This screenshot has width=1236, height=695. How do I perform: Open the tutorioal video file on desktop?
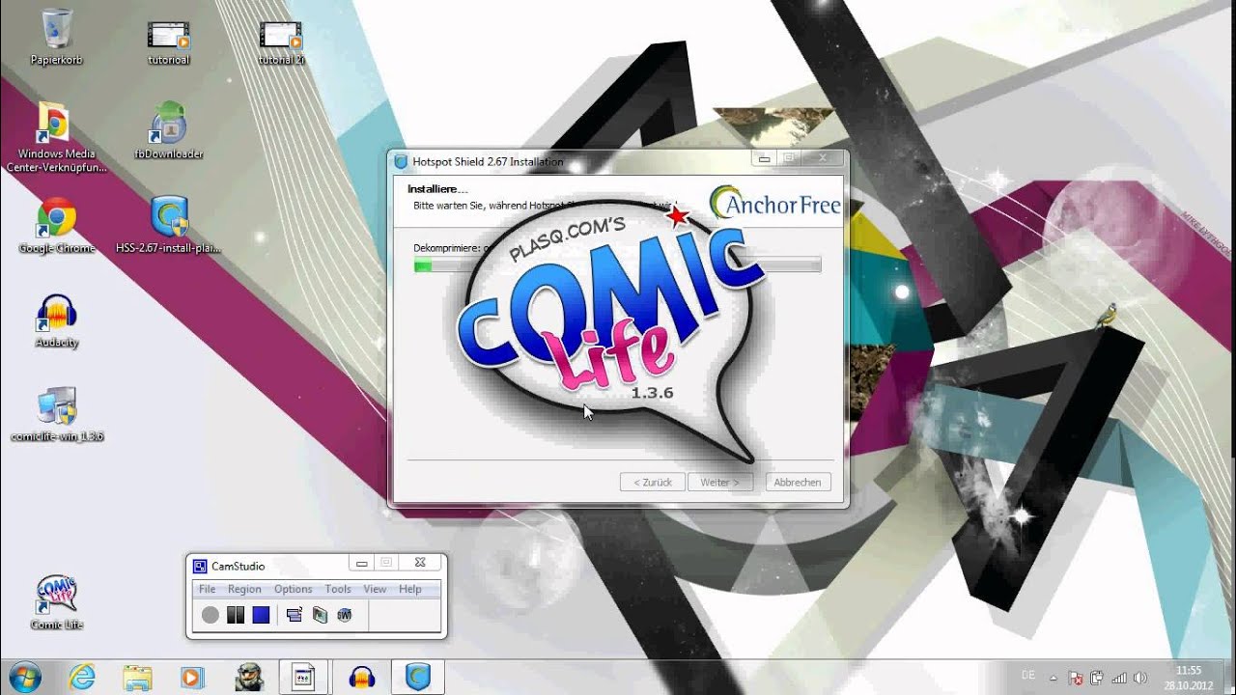(x=169, y=41)
